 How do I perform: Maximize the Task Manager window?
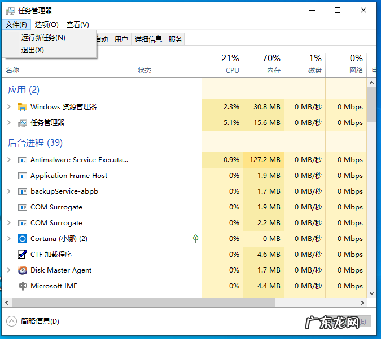pyautogui.click(x=338, y=11)
